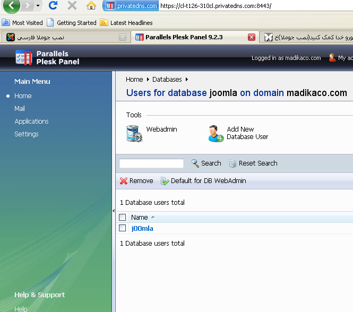Image resolution: width=353 pixels, height=312 pixels.
Task: Open Applications in the Main Menu
Action: pos(31,122)
